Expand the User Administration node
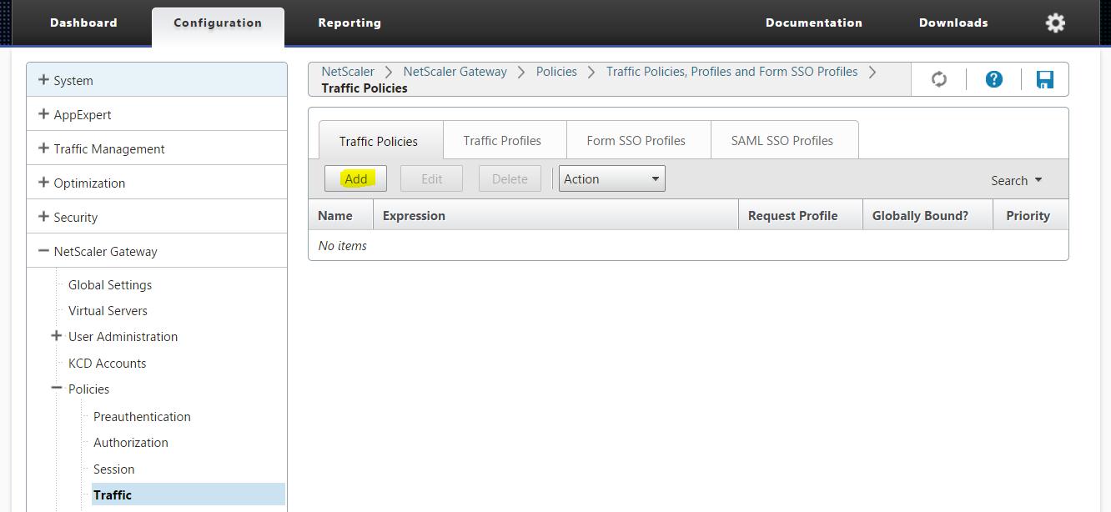The height and width of the screenshot is (512, 1111). pyautogui.click(x=57, y=336)
